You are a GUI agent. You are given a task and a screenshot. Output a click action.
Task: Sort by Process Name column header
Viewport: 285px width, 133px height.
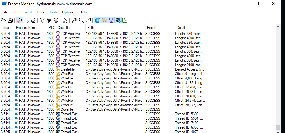[x=29, y=28]
